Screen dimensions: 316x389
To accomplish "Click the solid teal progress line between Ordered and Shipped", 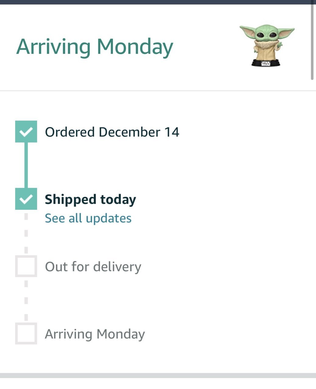I will [x=26, y=165].
